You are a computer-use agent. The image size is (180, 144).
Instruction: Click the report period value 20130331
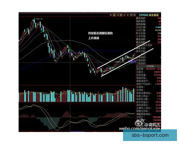tap(150, 69)
